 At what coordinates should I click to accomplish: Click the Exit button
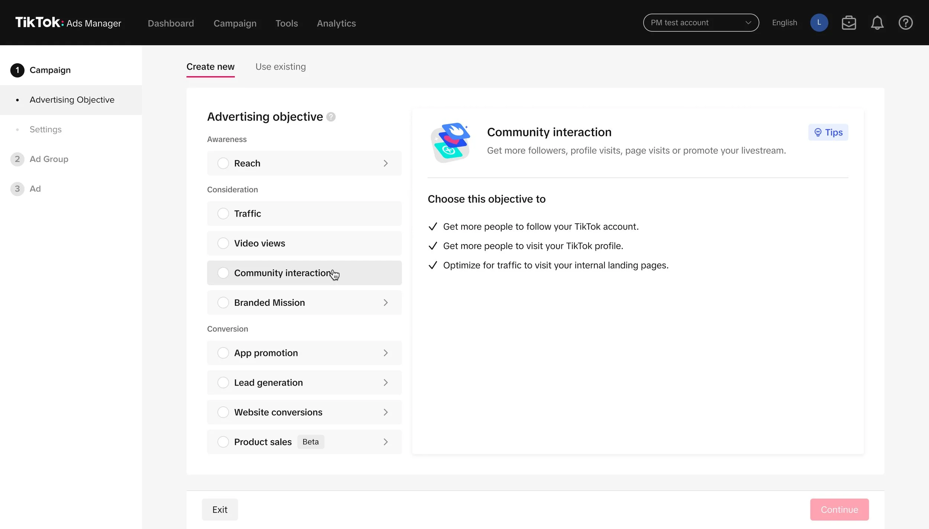click(220, 510)
